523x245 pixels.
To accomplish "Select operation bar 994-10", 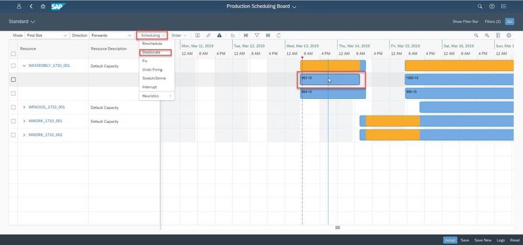I will [x=333, y=93].
